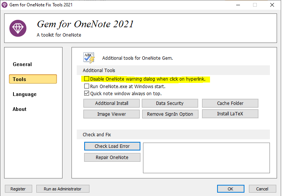Click 'A toolkit for OneNote' subtitle

pyautogui.click(x=59, y=35)
